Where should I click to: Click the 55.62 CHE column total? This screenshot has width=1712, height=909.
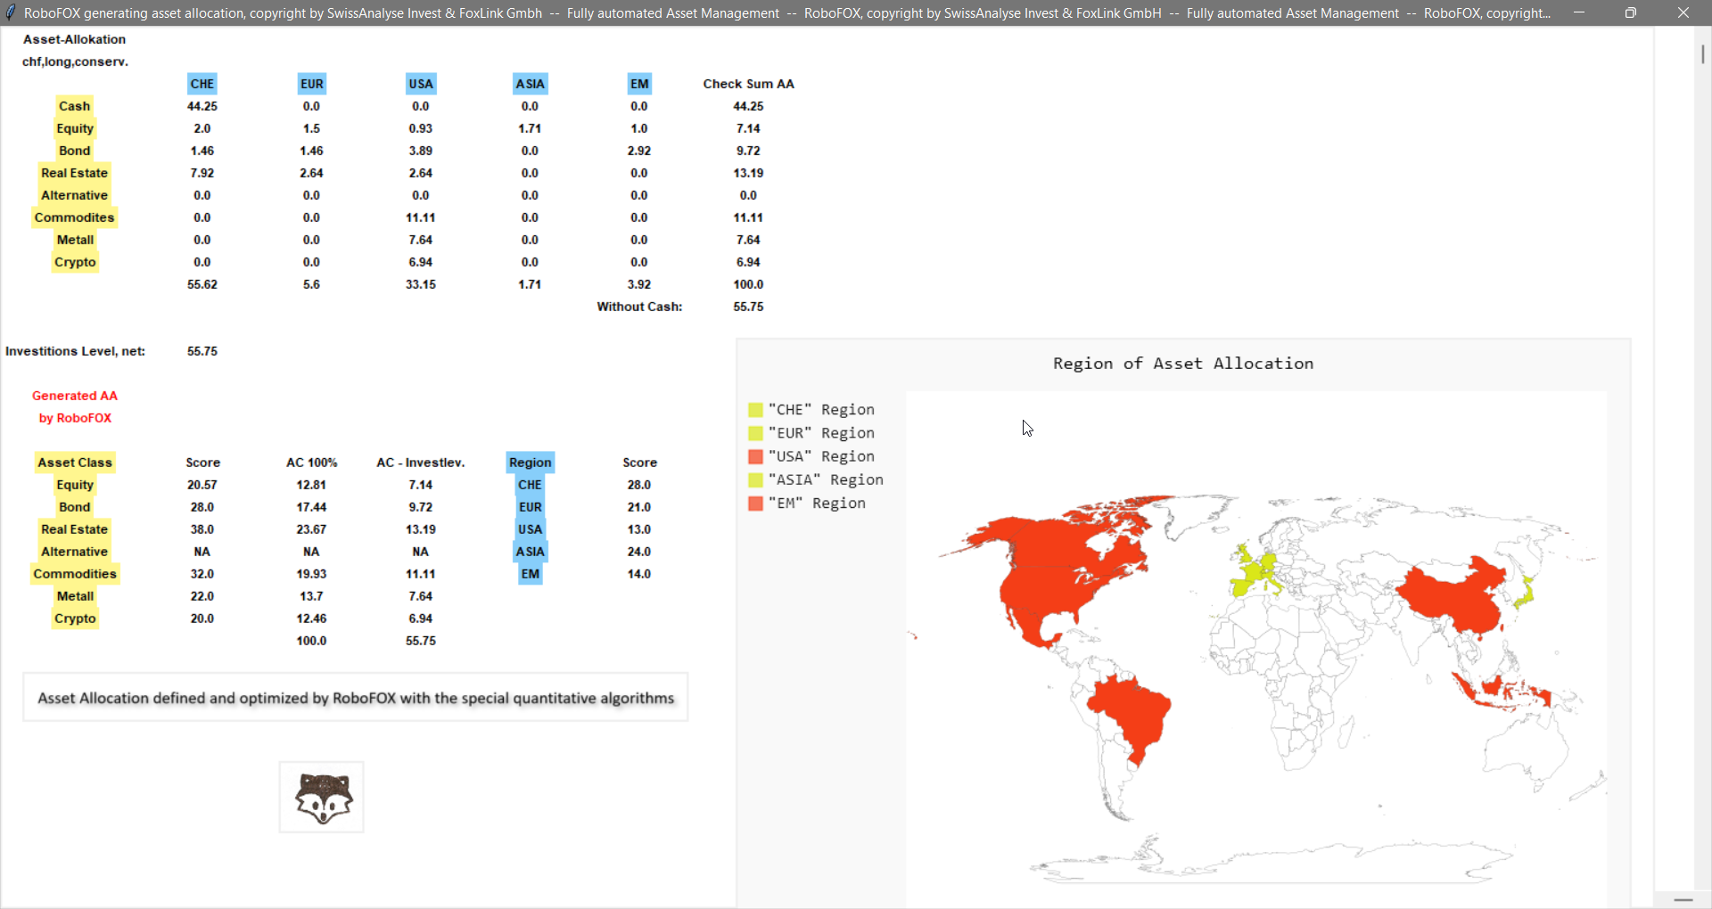(x=202, y=284)
